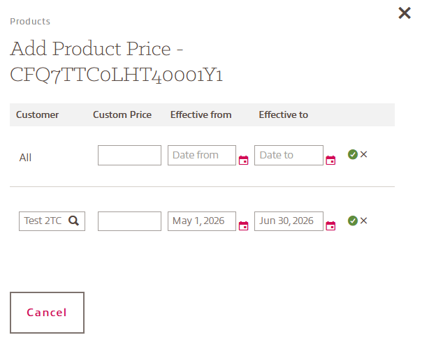Edit the Jun 30, 2026 effective to date
Screen dimensions: 422x342
pos(288,221)
